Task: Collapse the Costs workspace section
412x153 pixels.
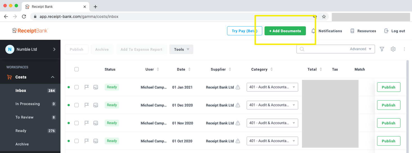Action: (x=53, y=77)
